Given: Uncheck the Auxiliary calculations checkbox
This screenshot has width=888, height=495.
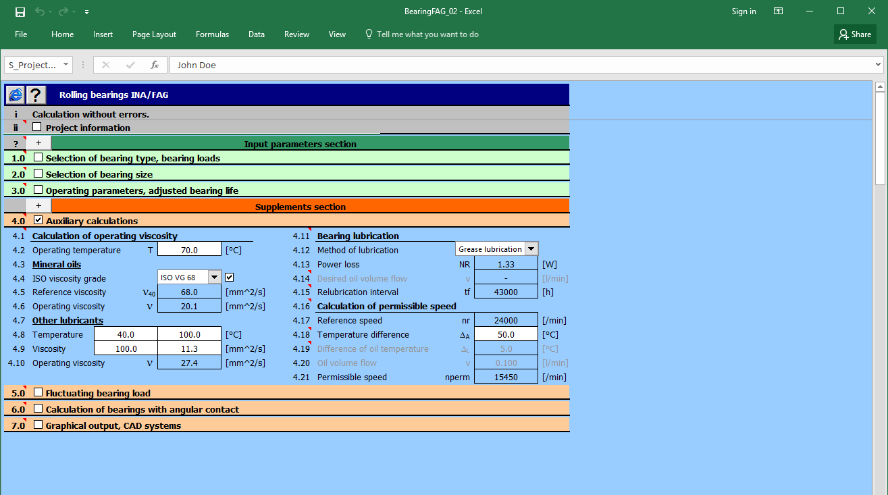Looking at the screenshot, I should (x=38, y=219).
